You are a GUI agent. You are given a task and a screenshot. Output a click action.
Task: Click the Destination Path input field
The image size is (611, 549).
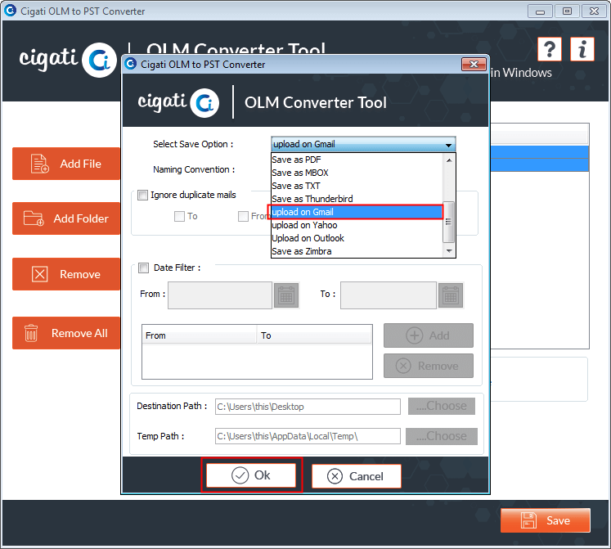(x=308, y=407)
